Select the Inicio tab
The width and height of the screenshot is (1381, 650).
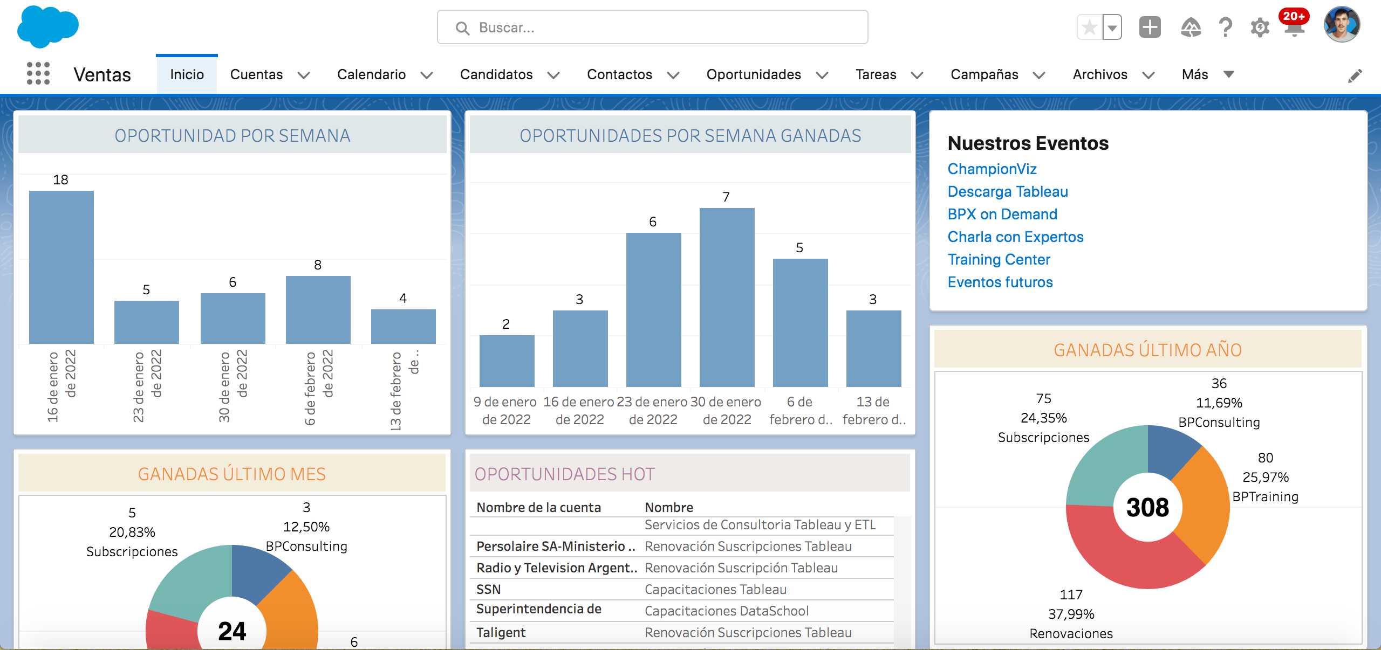pos(187,74)
